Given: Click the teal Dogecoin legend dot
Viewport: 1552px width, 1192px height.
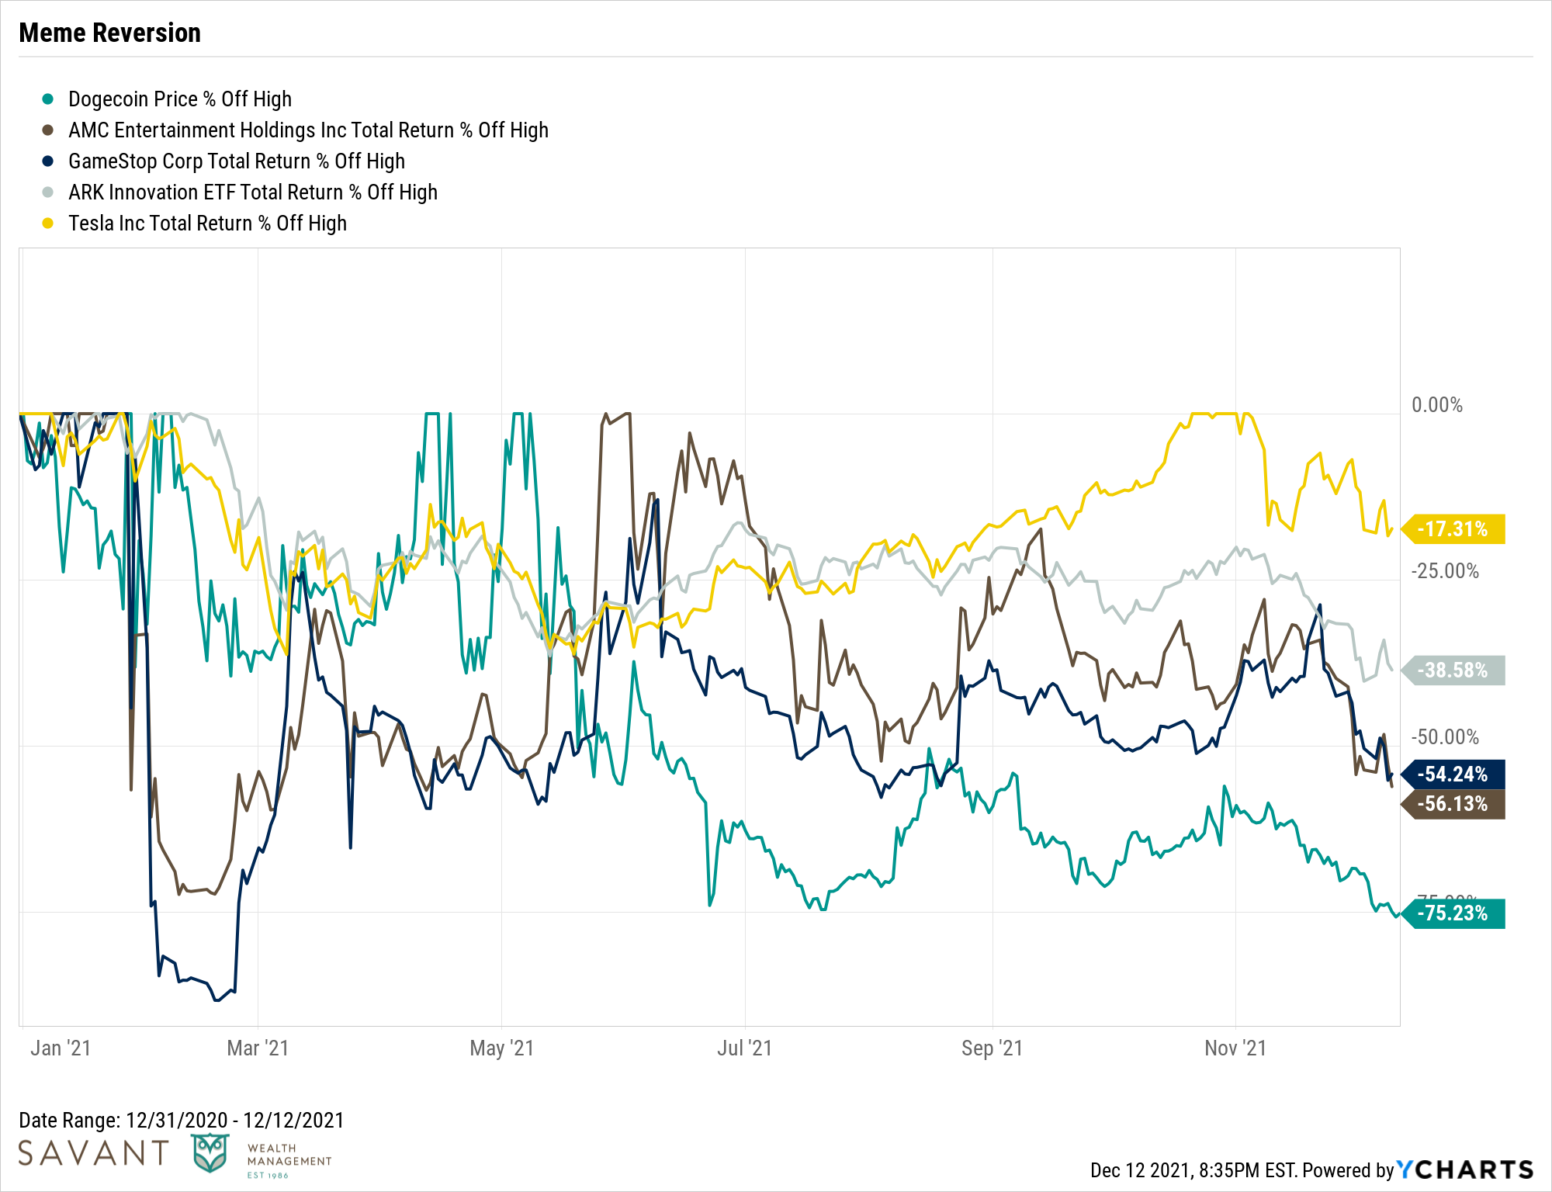Looking at the screenshot, I should pos(48,99).
